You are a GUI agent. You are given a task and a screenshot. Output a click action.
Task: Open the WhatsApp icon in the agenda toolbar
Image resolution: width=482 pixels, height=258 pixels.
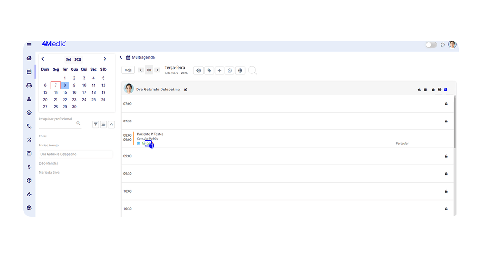tap(230, 71)
